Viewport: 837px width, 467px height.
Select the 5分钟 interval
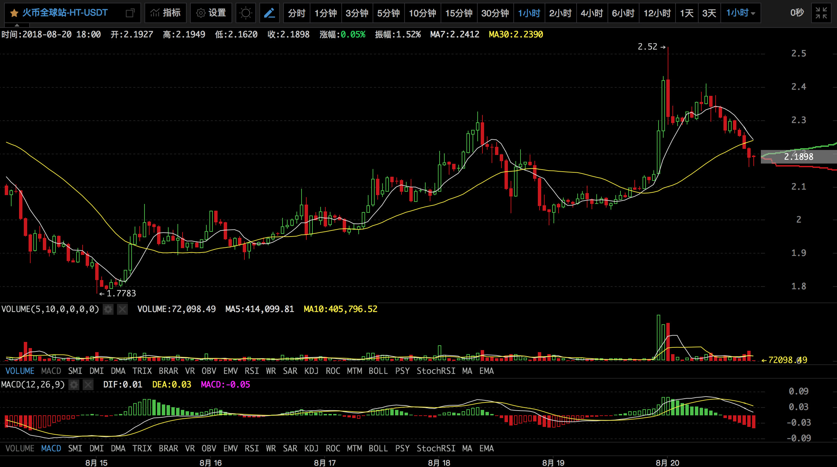click(x=389, y=13)
